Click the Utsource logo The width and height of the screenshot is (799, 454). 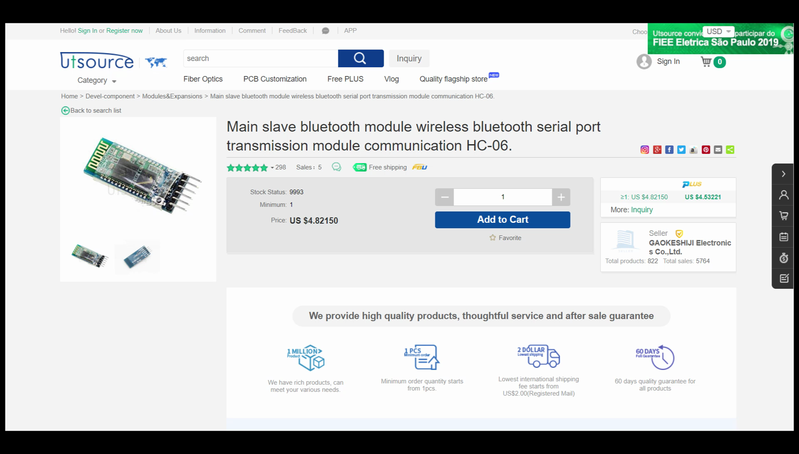(x=97, y=61)
